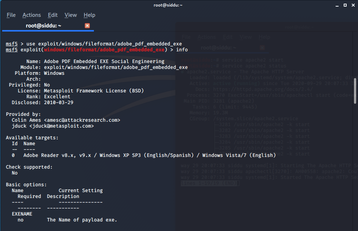Click the background window's Help menu
Viewport: 358px width, 231px height.
click(264, 37)
